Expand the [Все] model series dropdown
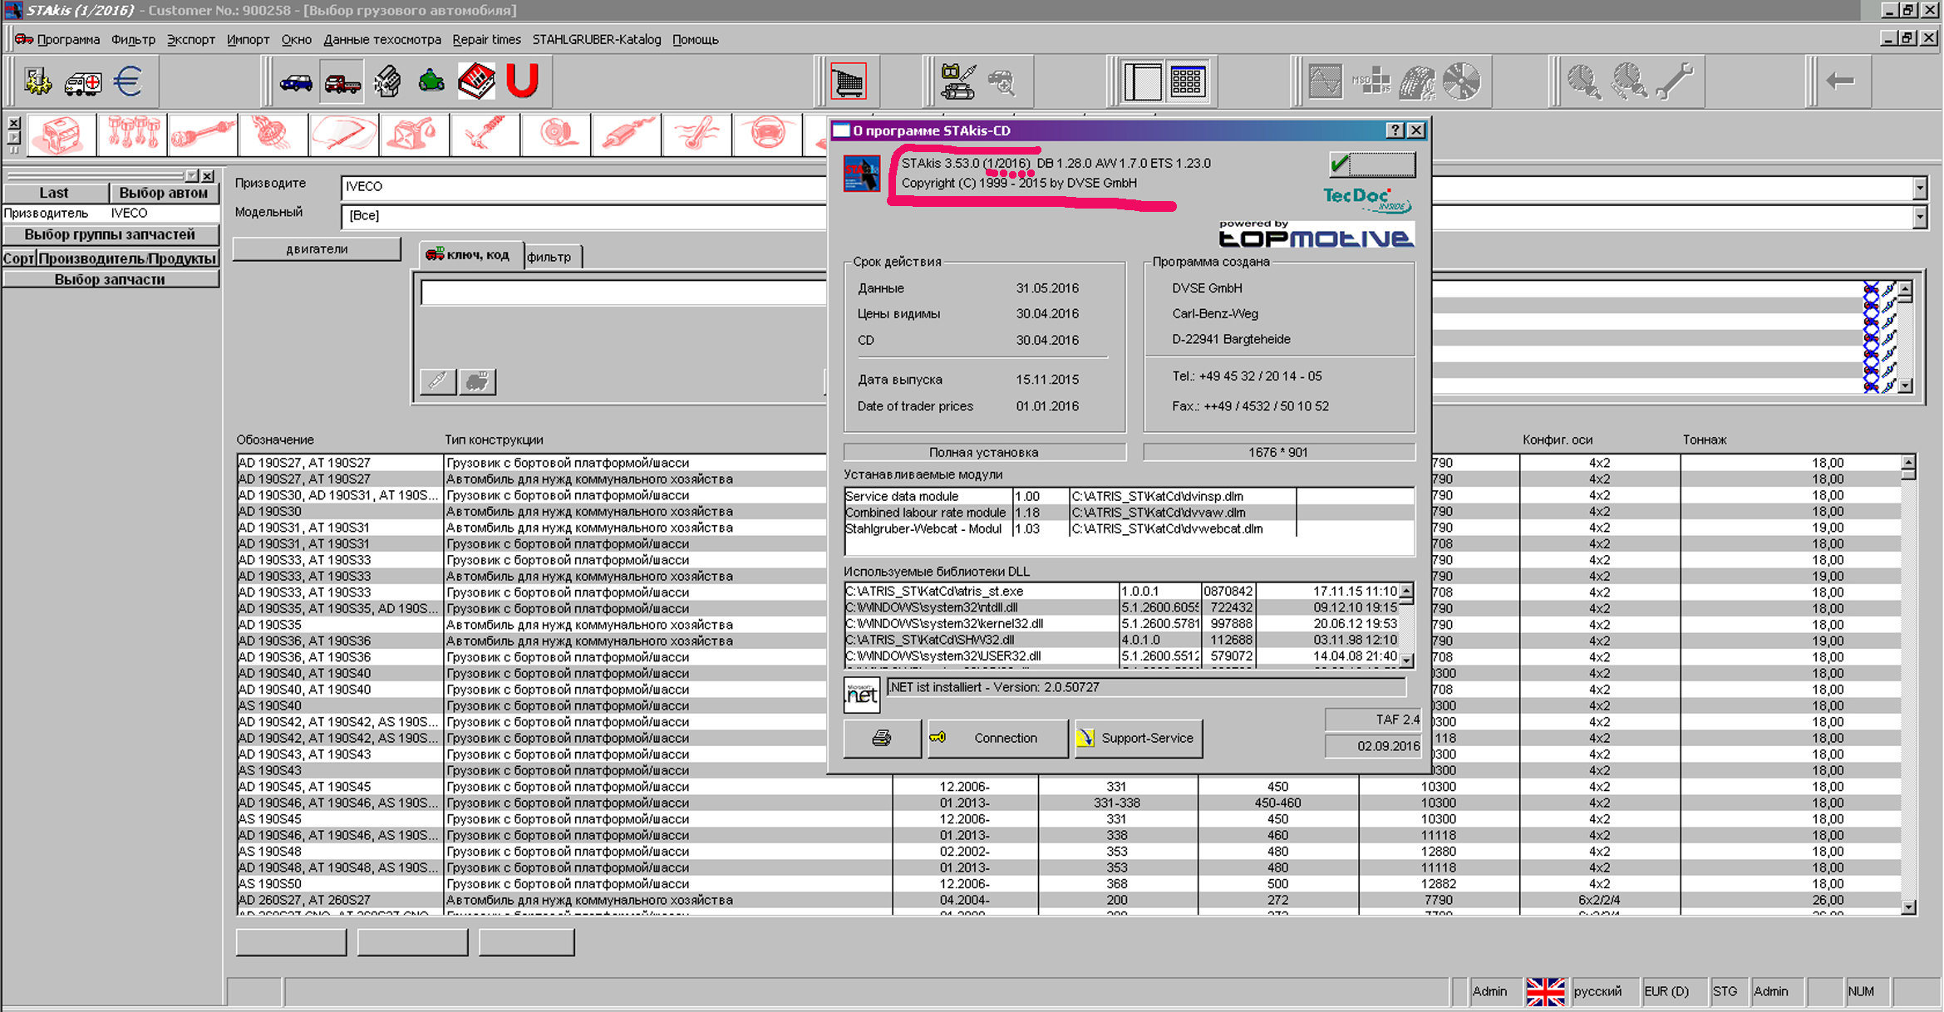 click(x=1919, y=217)
